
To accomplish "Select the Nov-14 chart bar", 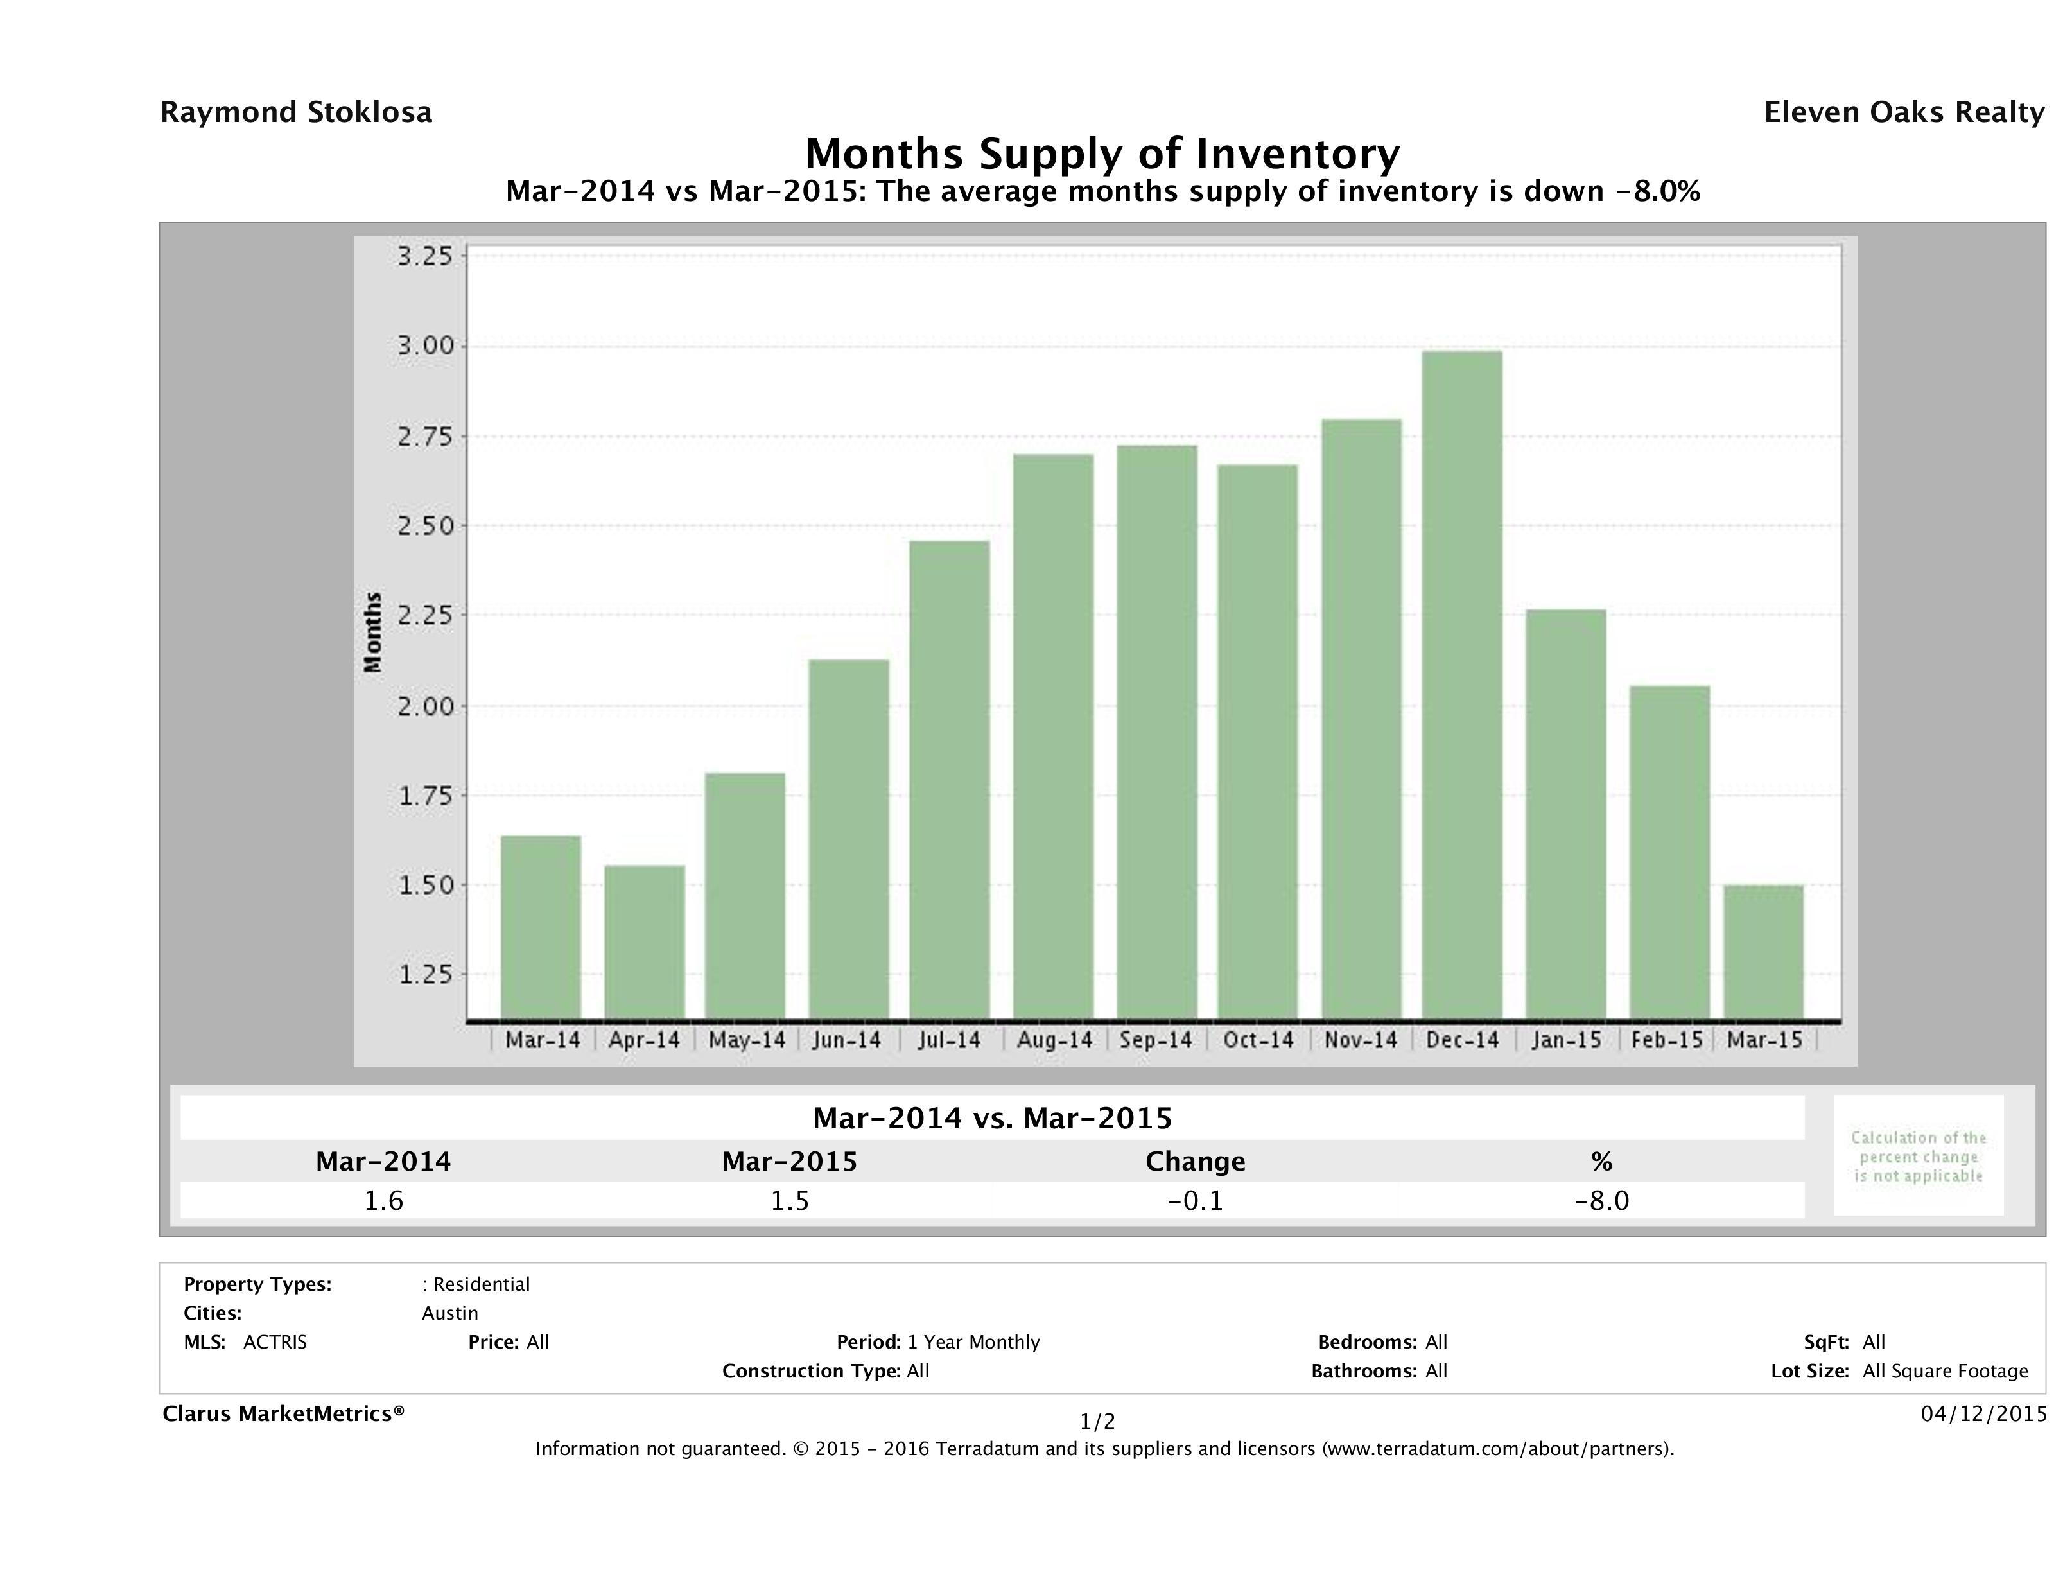I will pyautogui.click(x=1361, y=719).
